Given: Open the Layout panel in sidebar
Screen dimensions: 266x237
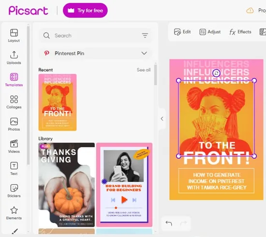Looking at the screenshot, I should 14,35.
